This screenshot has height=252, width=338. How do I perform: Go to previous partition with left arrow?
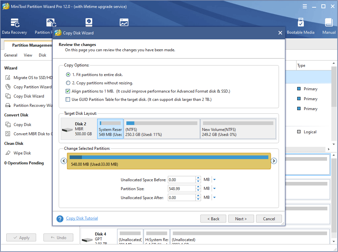point(64,161)
